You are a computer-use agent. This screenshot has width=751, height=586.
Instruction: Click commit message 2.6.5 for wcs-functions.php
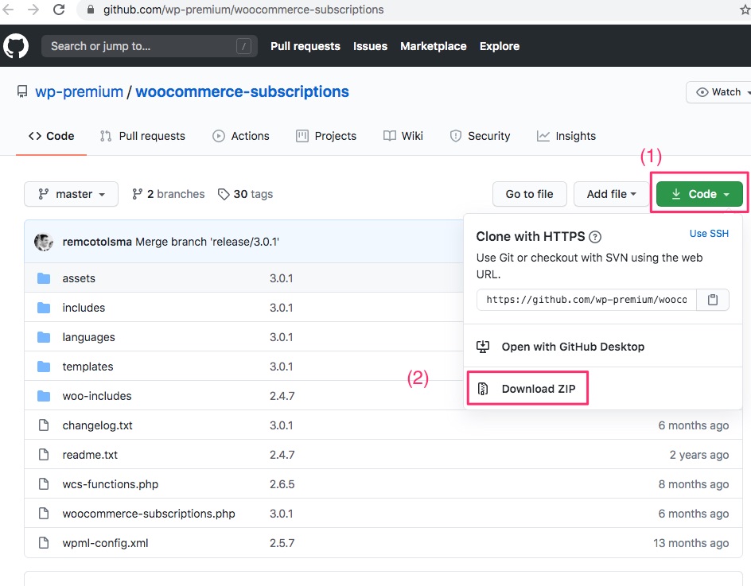(282, 484)
